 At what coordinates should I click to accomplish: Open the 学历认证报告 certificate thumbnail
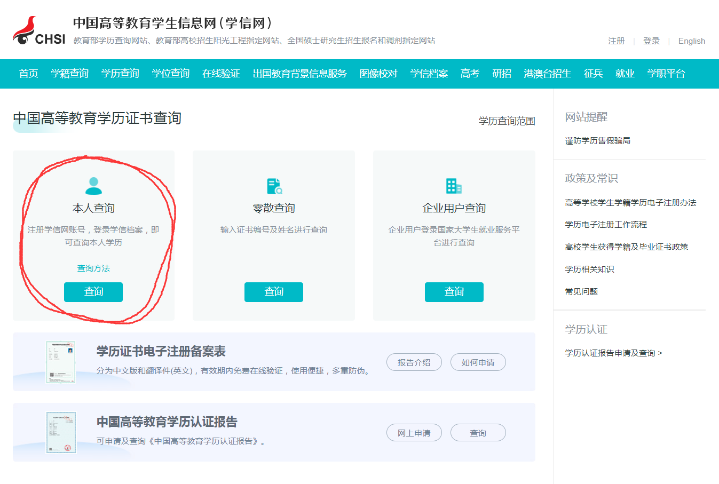[x=61, y=433]
